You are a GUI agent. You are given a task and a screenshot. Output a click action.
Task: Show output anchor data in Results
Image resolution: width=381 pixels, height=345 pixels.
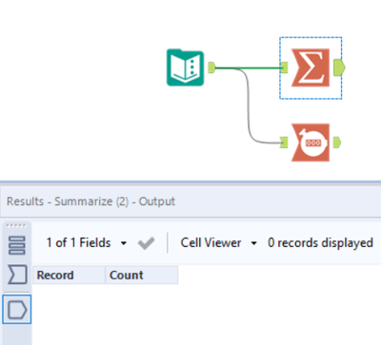17,310
